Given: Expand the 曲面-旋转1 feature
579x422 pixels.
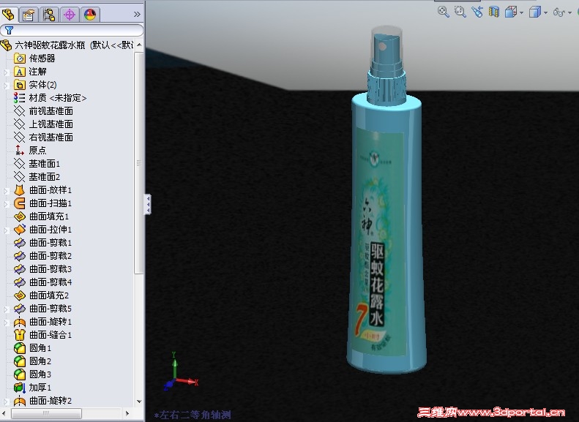Looking at the screenshot, I should click(x=6, y=323).
